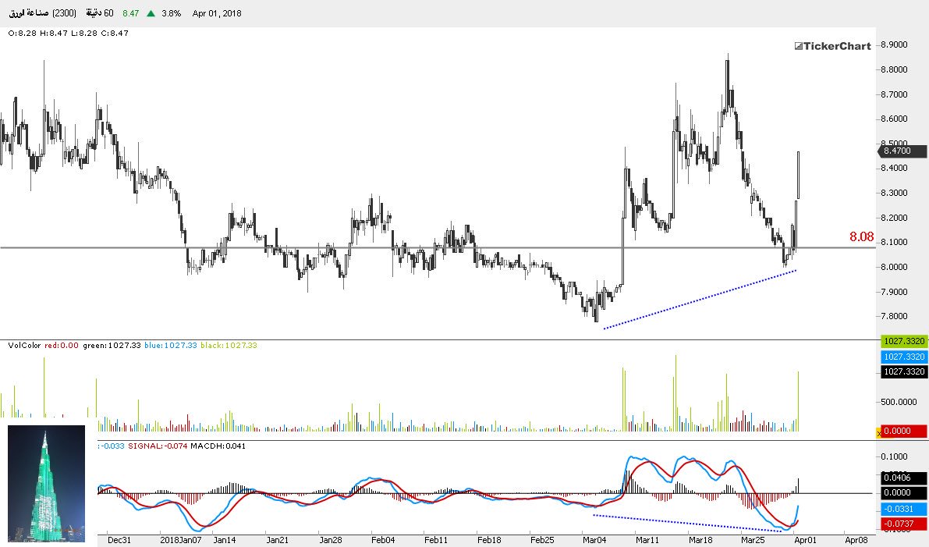
Task: Click the 60 دقيقة interval label
Action: point(100,13)
